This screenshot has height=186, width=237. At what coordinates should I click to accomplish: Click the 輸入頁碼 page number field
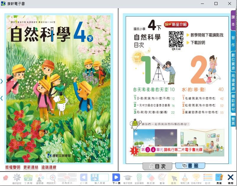pos(100,179)
